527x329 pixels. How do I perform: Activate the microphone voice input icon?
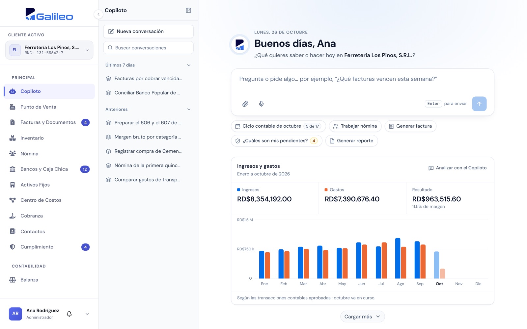pyautogui.click(x=261, y=104)
